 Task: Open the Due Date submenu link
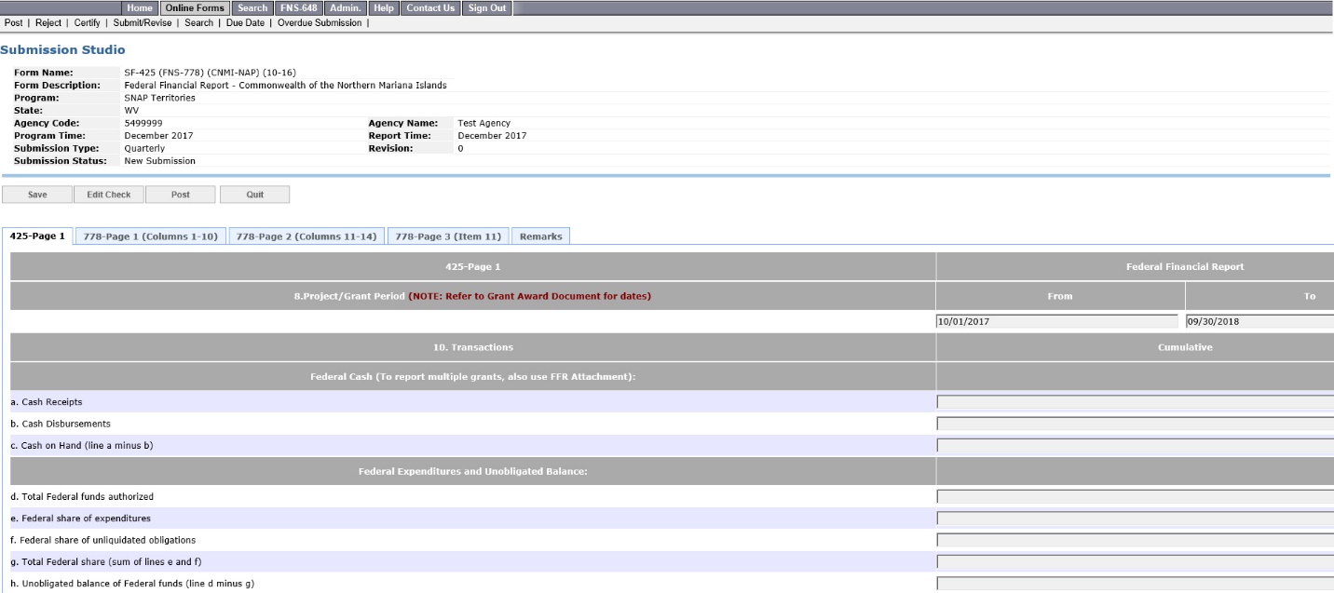click(246, 22)
